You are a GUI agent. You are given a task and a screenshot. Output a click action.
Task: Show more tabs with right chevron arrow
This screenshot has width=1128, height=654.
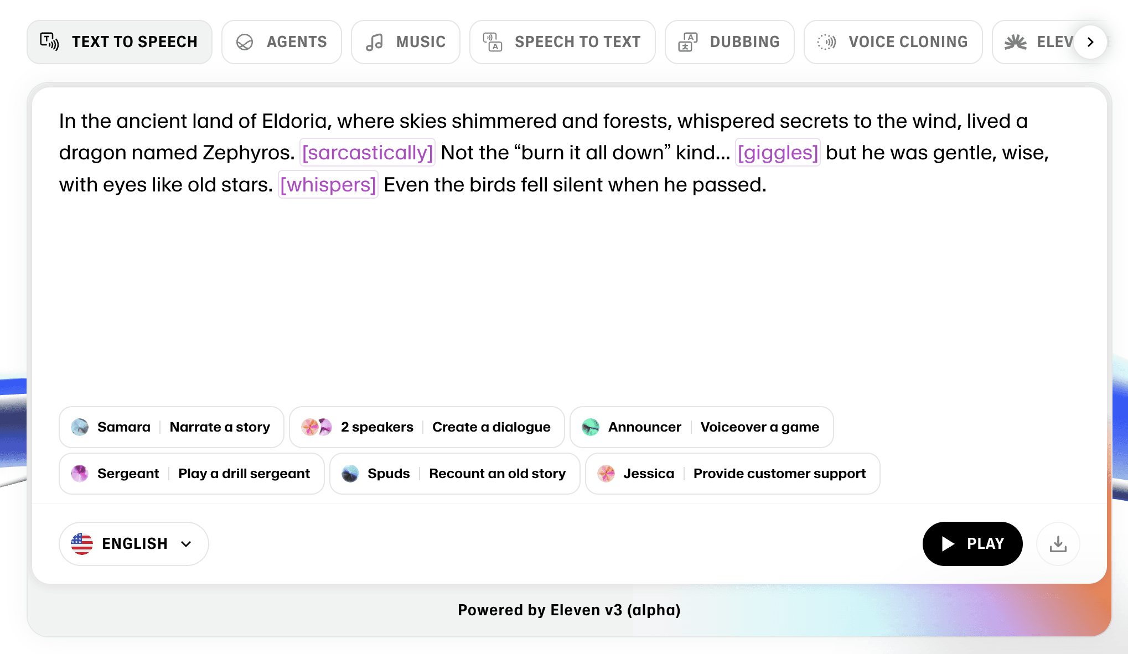(1090, 42)
